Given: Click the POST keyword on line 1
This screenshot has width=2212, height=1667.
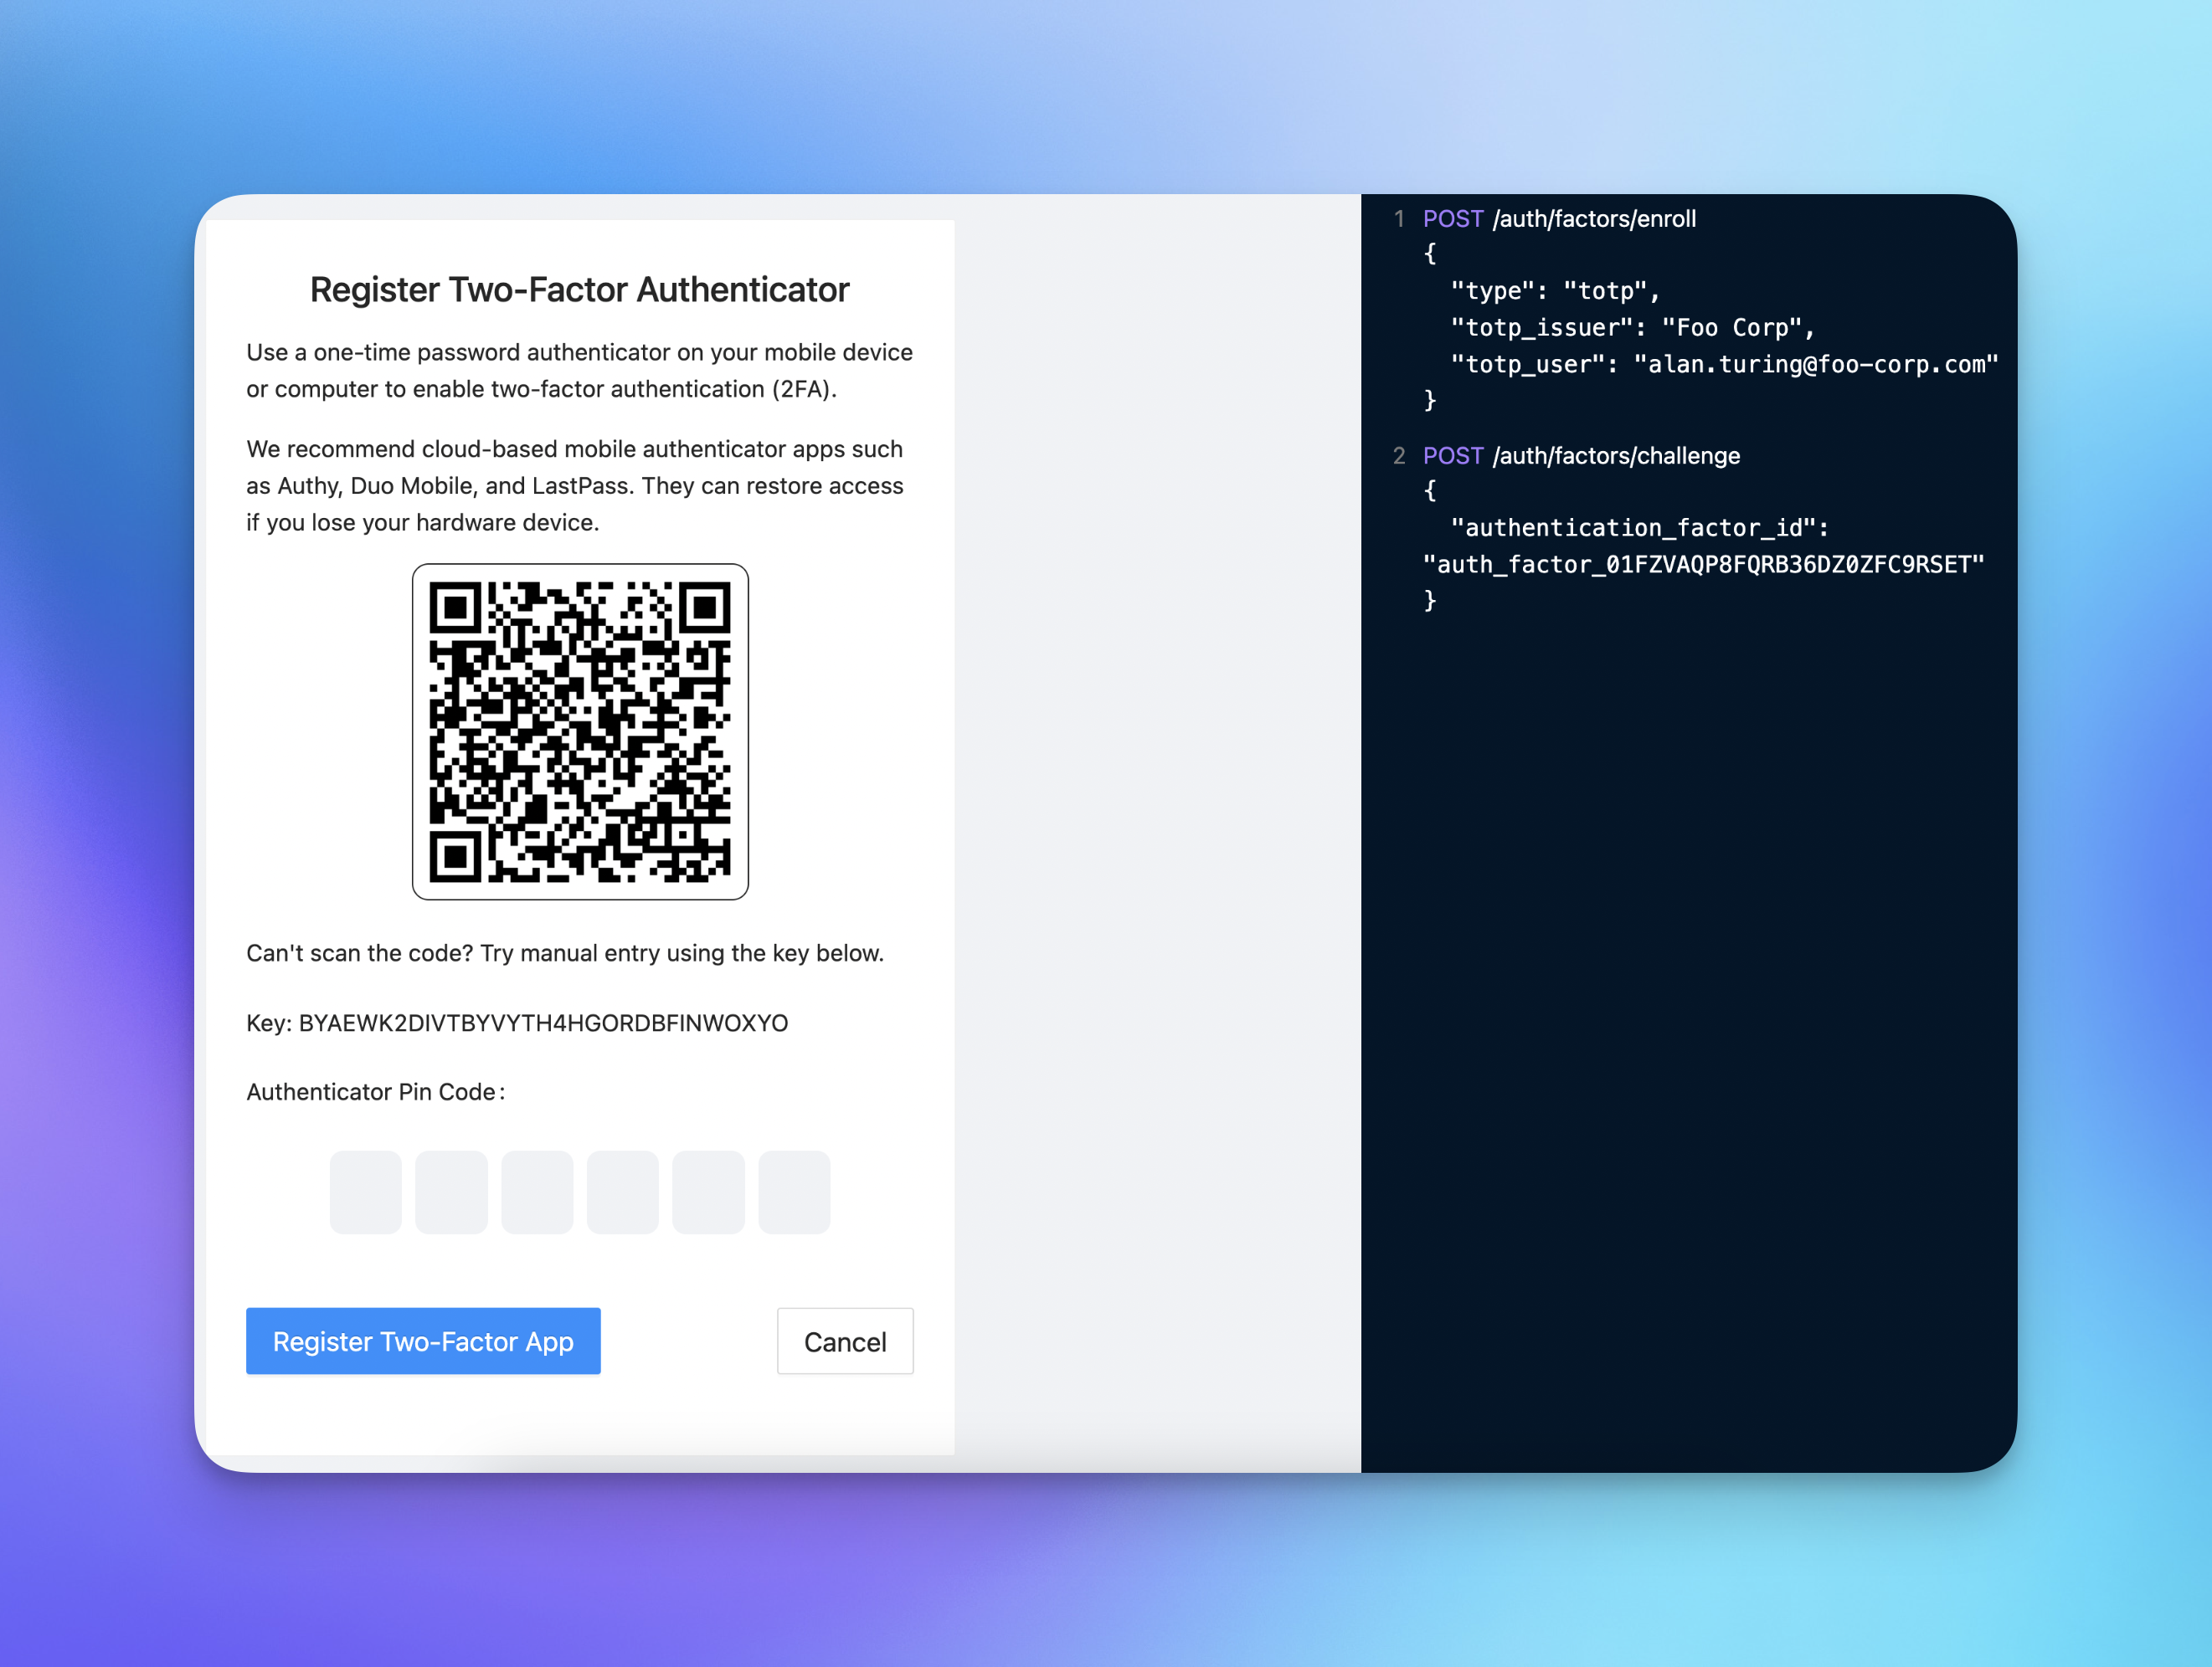Looking at the screenshot, I should tap(1453, 219).
